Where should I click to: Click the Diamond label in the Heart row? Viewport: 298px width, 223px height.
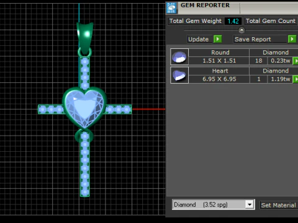[276, 71]
